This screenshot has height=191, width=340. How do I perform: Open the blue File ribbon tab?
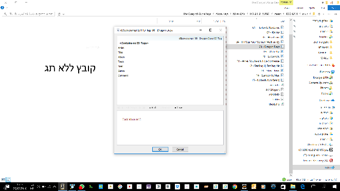[x=333, y=8]
